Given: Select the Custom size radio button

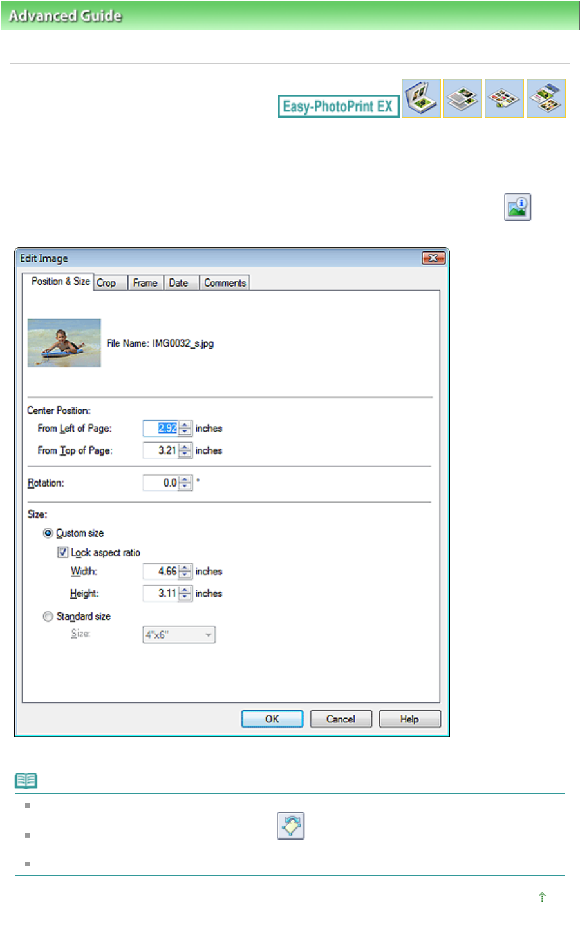Looking at the screenshot, I should pos(48,533).
